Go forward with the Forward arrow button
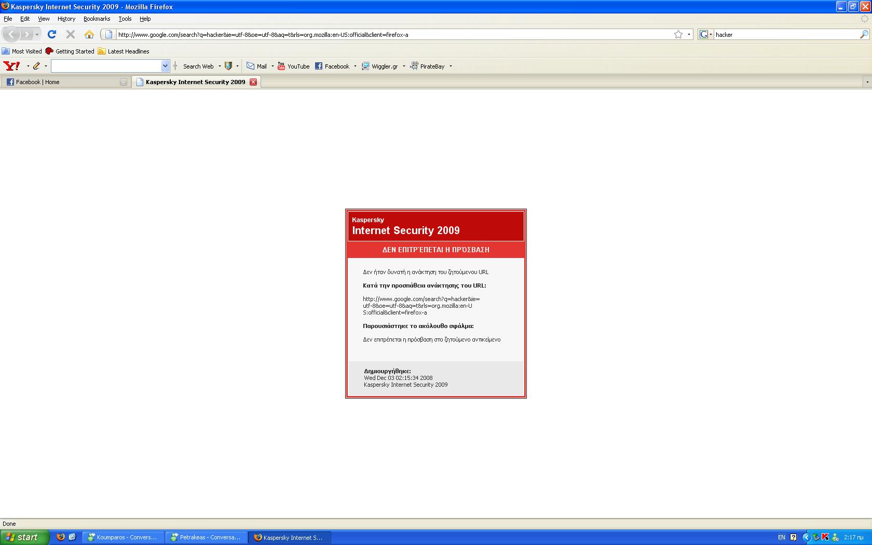 tap(26, 34)
